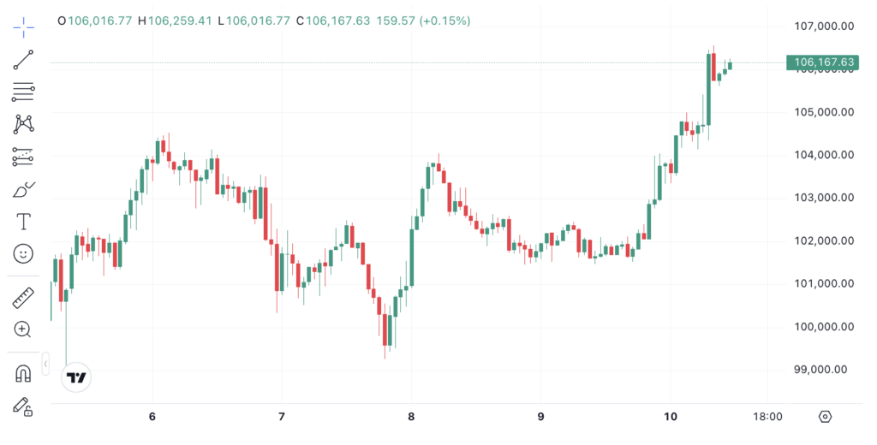Select the brush drawing tool
Viewport: 877px width, 445px height.
(23, 189)
